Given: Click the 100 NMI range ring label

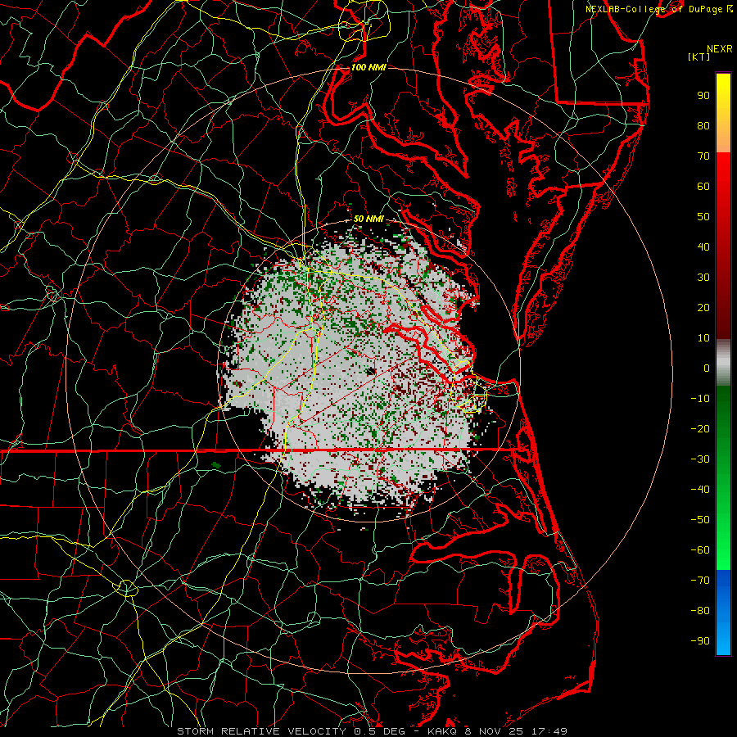Looking at the screenshot, I should coord(368,67).
